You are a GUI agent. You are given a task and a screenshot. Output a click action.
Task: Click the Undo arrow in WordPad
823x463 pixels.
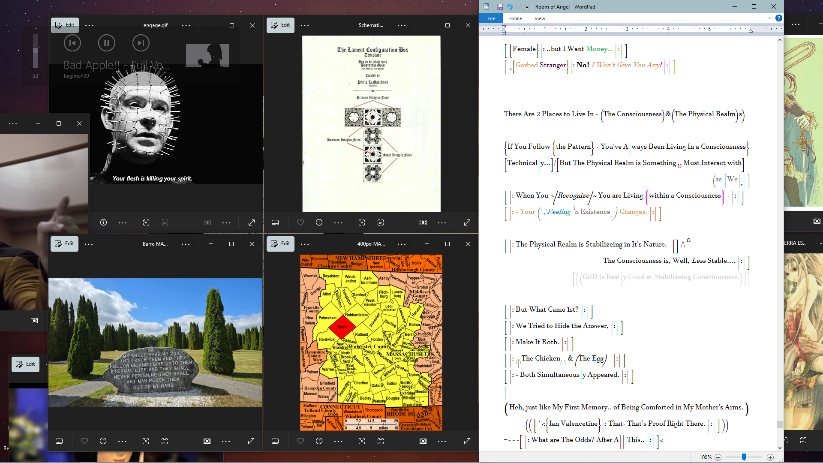pyautogui.click(x=509, y=6)
